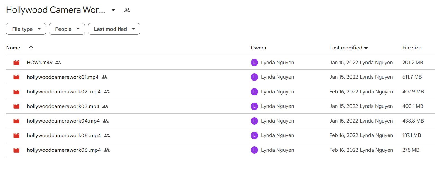The height and width of the screenshot is (174, 435).
Task: Click owner name Lynda Nguyen in hollywoodcamerawork04.mp4 row
Action: [277, 121]
